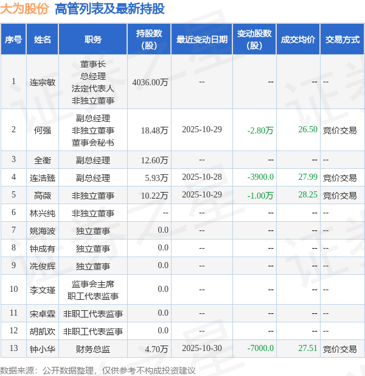Click the name 胡凯欢

(x=43, y=332)
